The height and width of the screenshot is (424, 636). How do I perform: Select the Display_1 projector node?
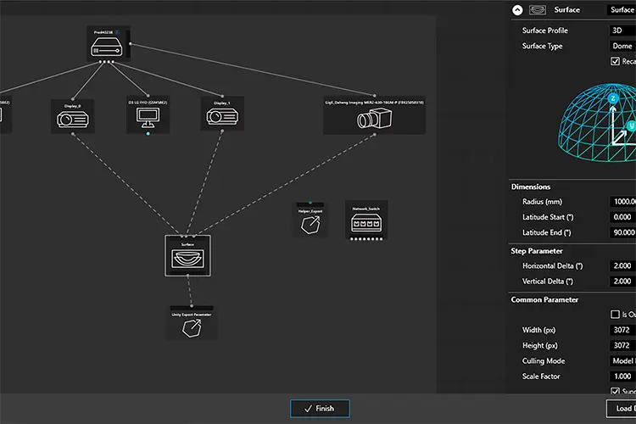222,116
